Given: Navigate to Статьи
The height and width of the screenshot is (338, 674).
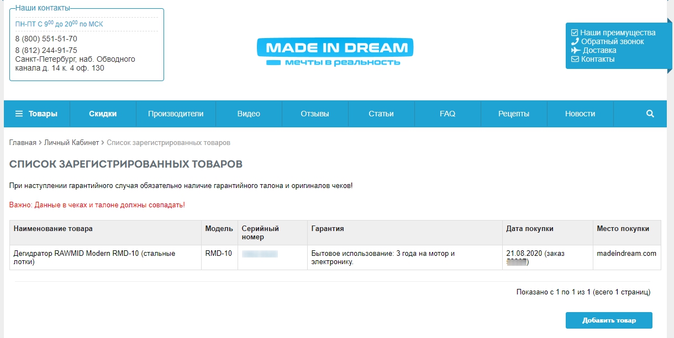Looking at the screenshot, I should tap(381, 114).
